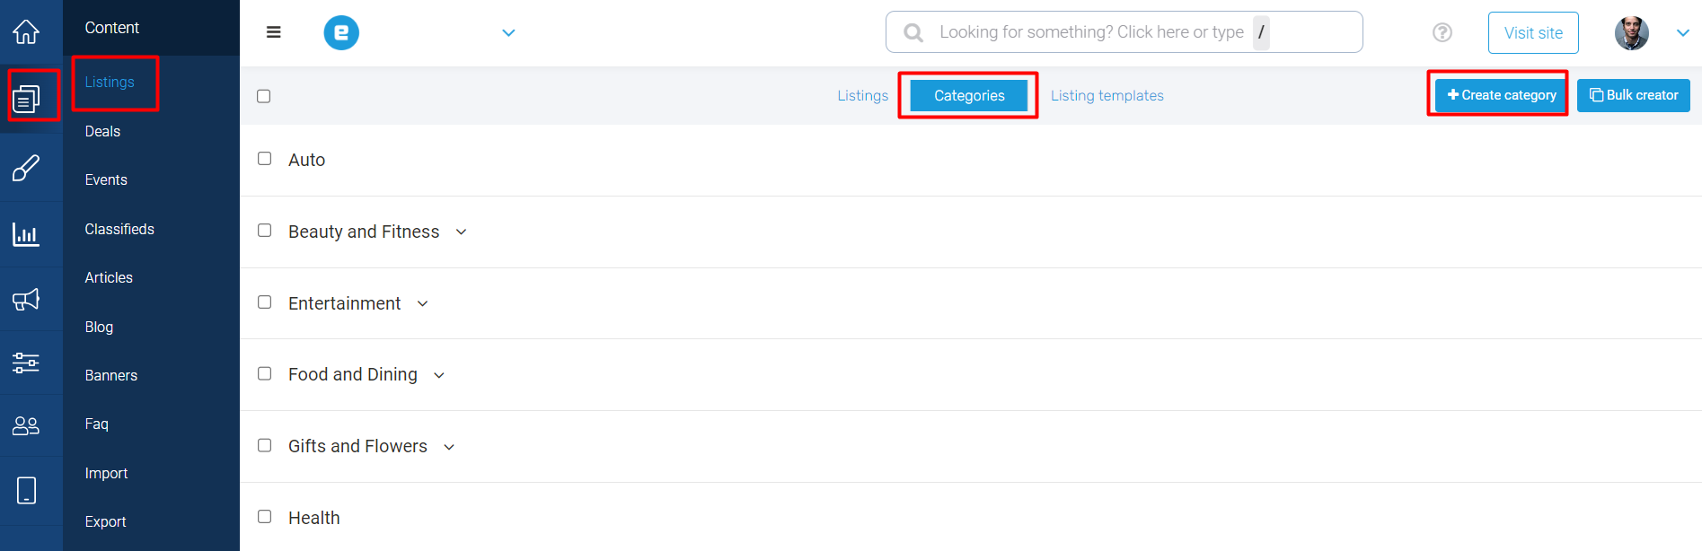1702x551 pixels.
Task: Open the account dropdown next to the avatar
Action: point(1683,33)
